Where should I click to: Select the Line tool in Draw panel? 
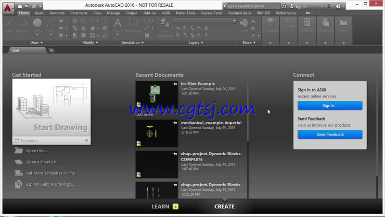[x=9, y=26]
